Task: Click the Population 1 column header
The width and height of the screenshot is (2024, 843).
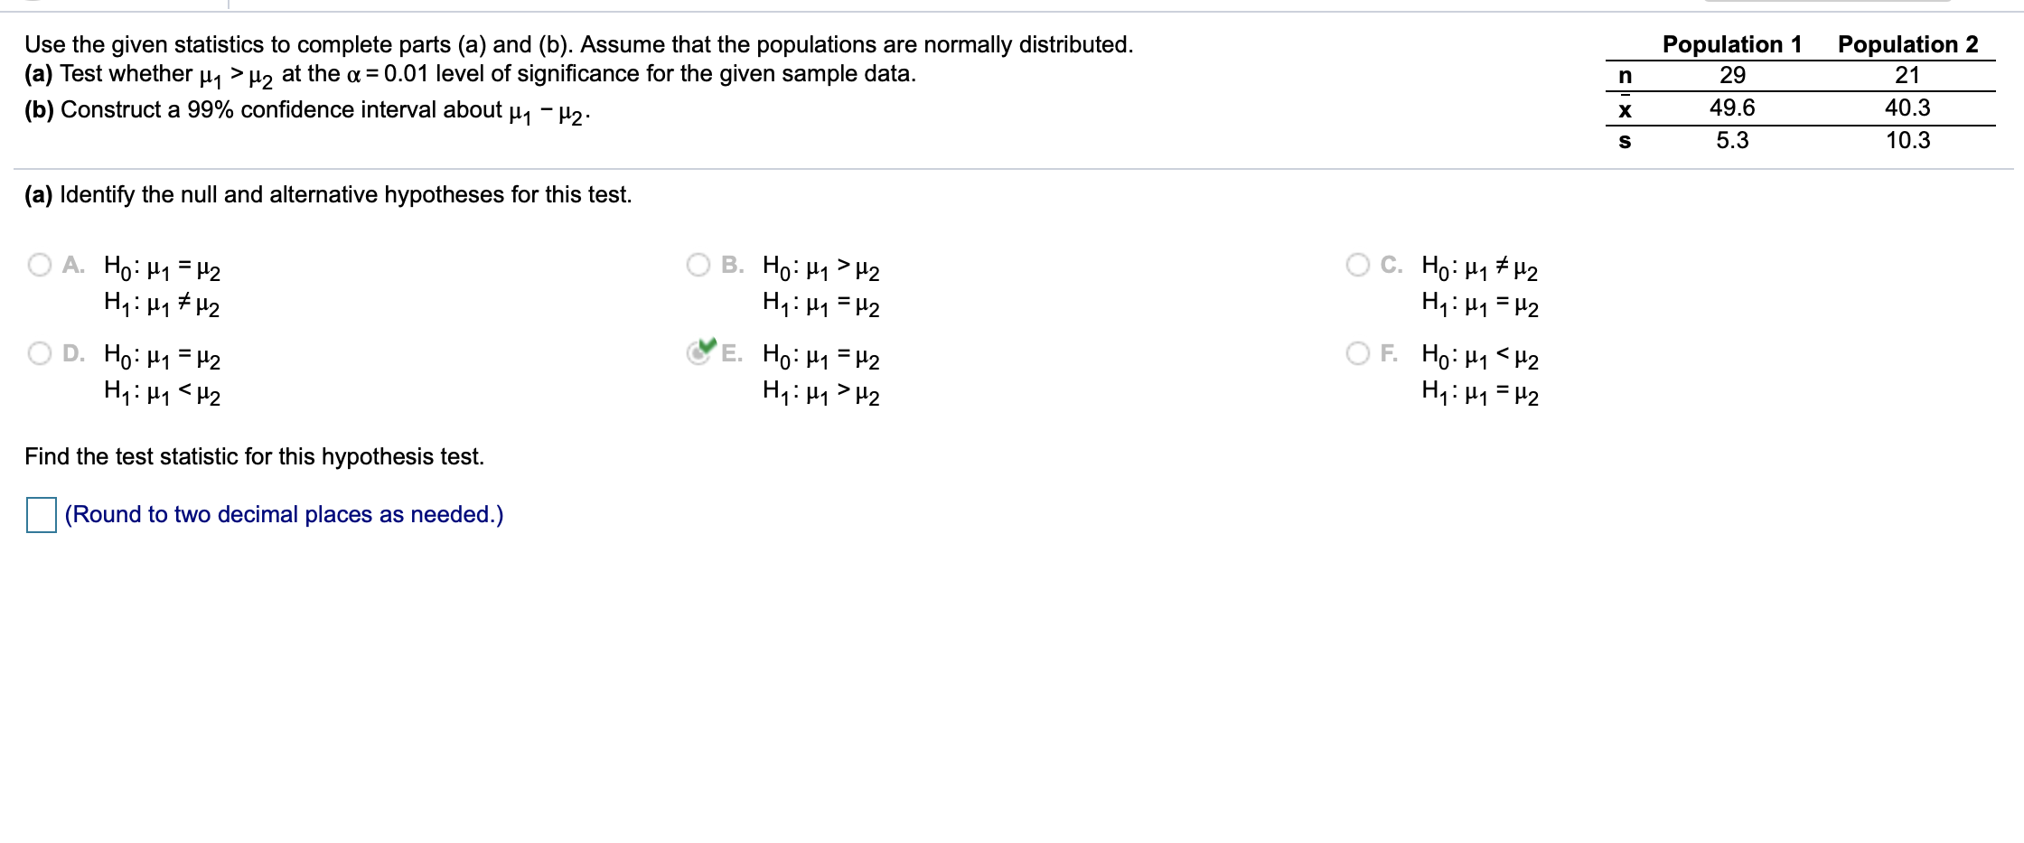Action: coord(1734,43)
